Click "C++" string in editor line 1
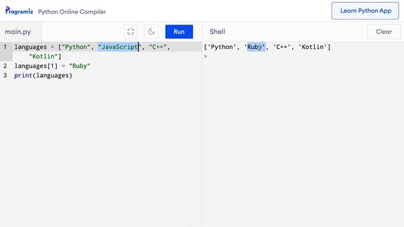404x227 pixels. 158,47
